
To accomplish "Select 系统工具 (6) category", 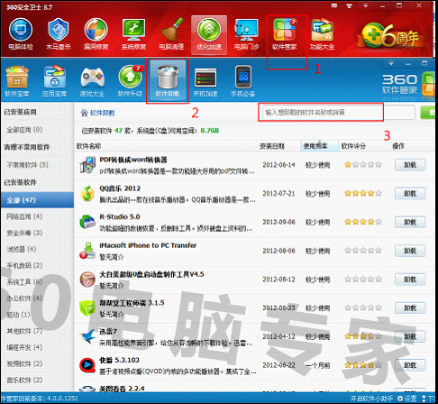I will [24, 281].
